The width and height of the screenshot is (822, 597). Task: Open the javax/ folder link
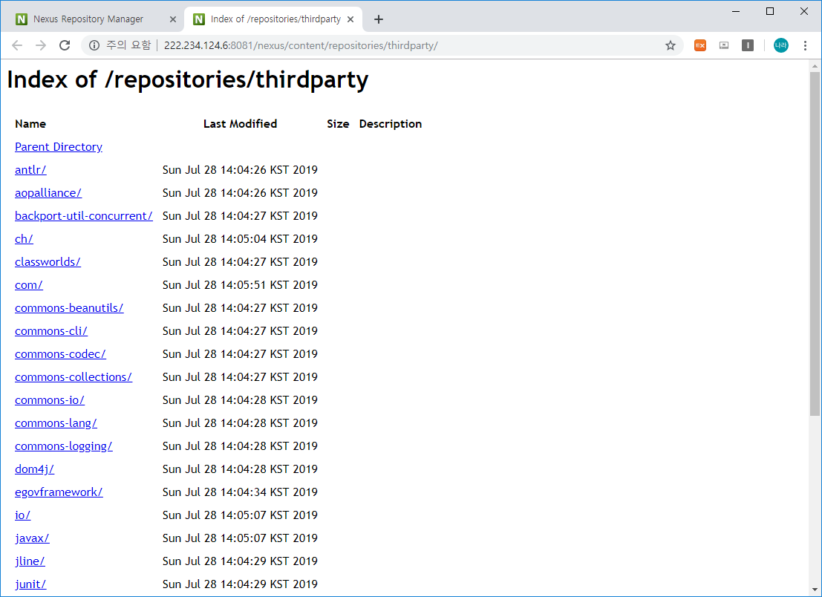(x=32, y=539)
